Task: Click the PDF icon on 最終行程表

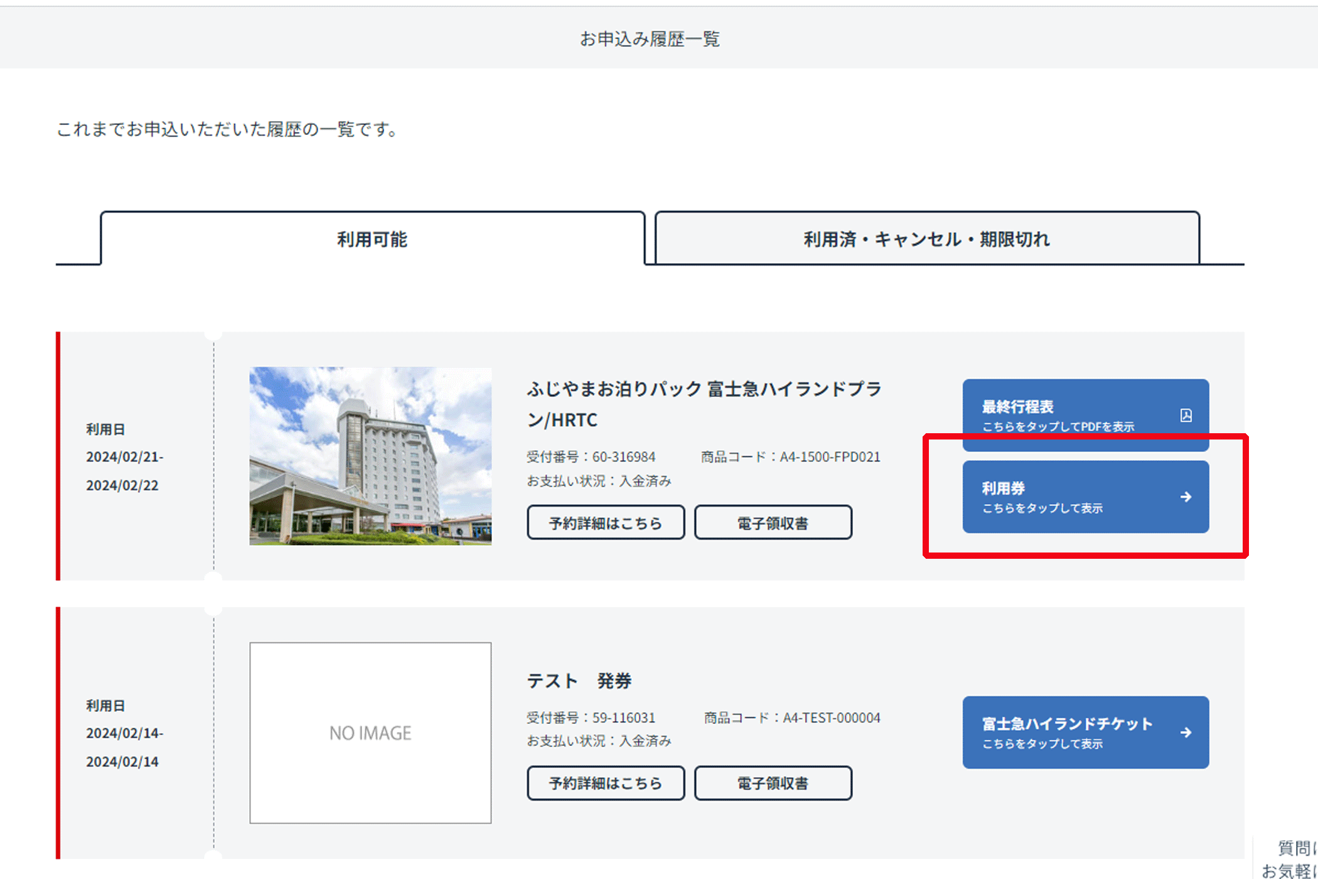Action: tap(1186, 415)
